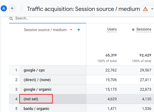Screen dimensions: 154x112
Task: Click the Sessions column header
Action: 144,29
